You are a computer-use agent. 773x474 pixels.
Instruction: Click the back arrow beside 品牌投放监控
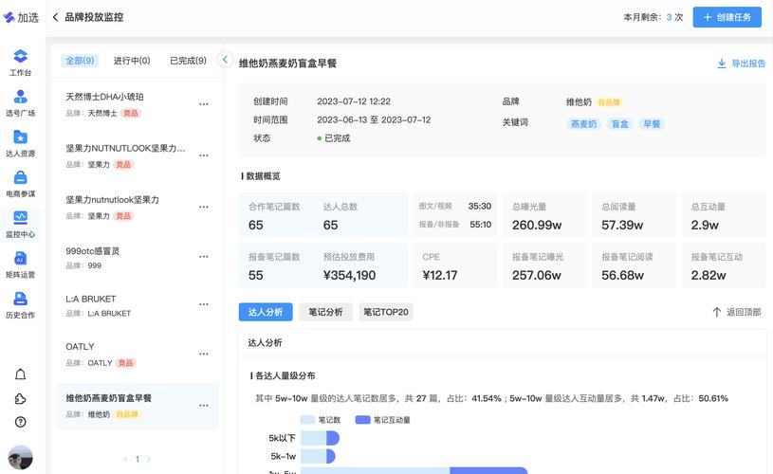55,17
